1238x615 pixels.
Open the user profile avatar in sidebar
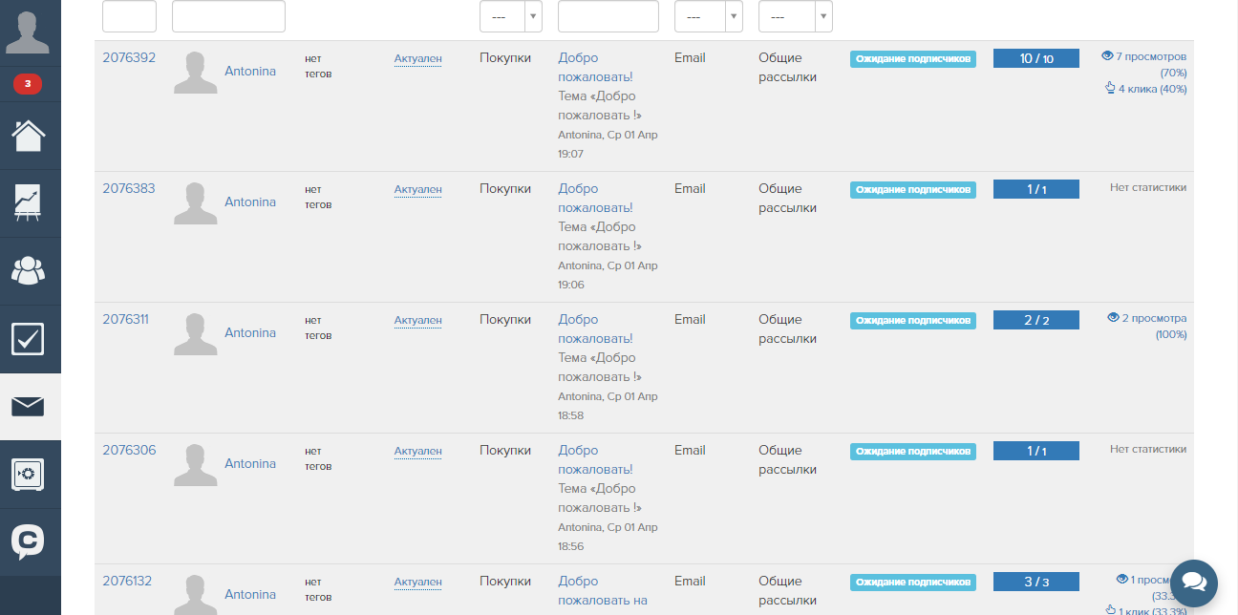pyautogui.click(x=29, y=32)
